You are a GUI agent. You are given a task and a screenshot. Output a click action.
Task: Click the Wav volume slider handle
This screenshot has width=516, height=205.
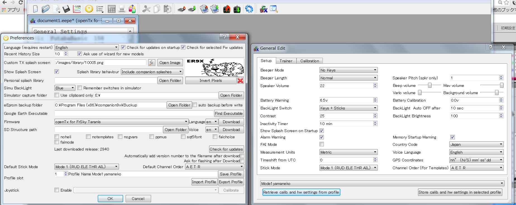501,85
